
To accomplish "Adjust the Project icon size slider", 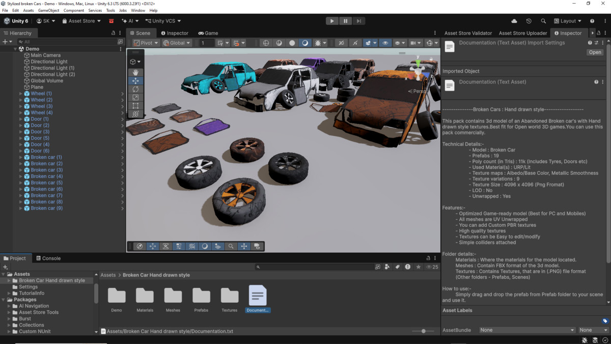I will [x=423, y=331].
